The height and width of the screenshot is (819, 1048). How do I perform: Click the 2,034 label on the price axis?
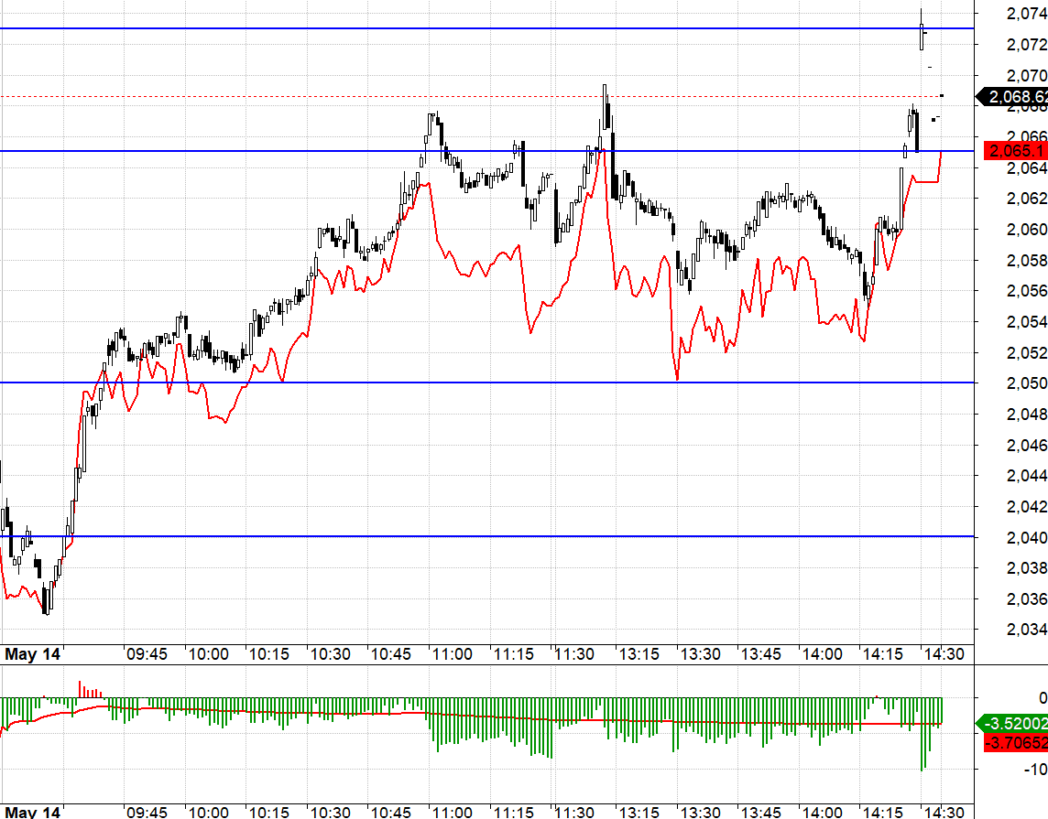1027,630
